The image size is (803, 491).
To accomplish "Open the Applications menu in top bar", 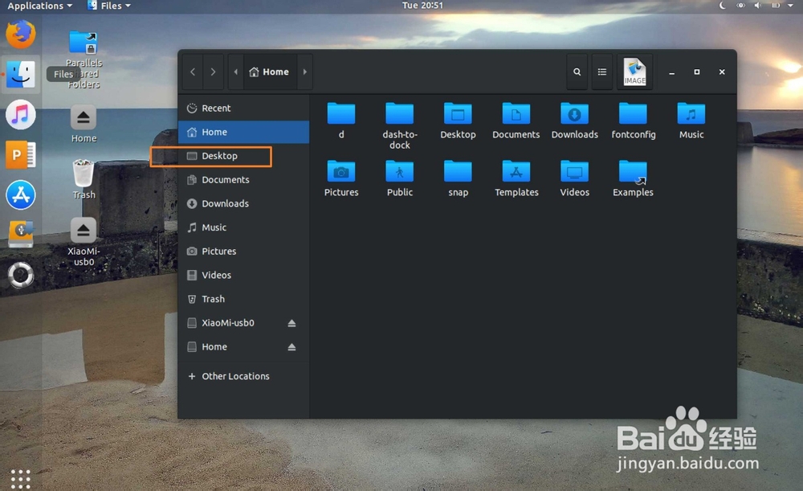I will click(x=40, y=6).
